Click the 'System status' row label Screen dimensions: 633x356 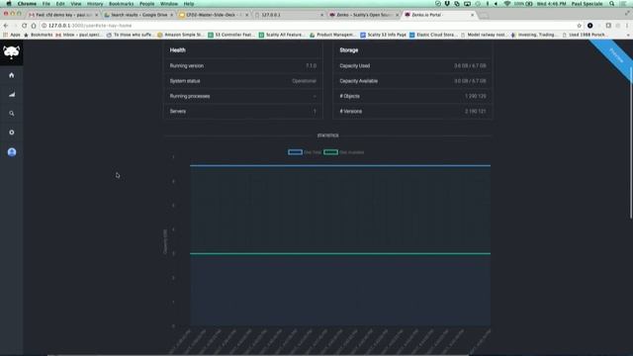(185, 81)
